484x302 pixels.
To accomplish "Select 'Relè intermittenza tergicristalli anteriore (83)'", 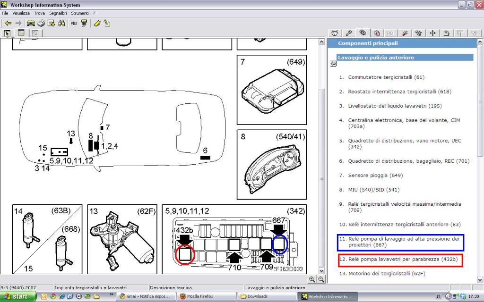I will pyautogui.click(x=404, y=224).
